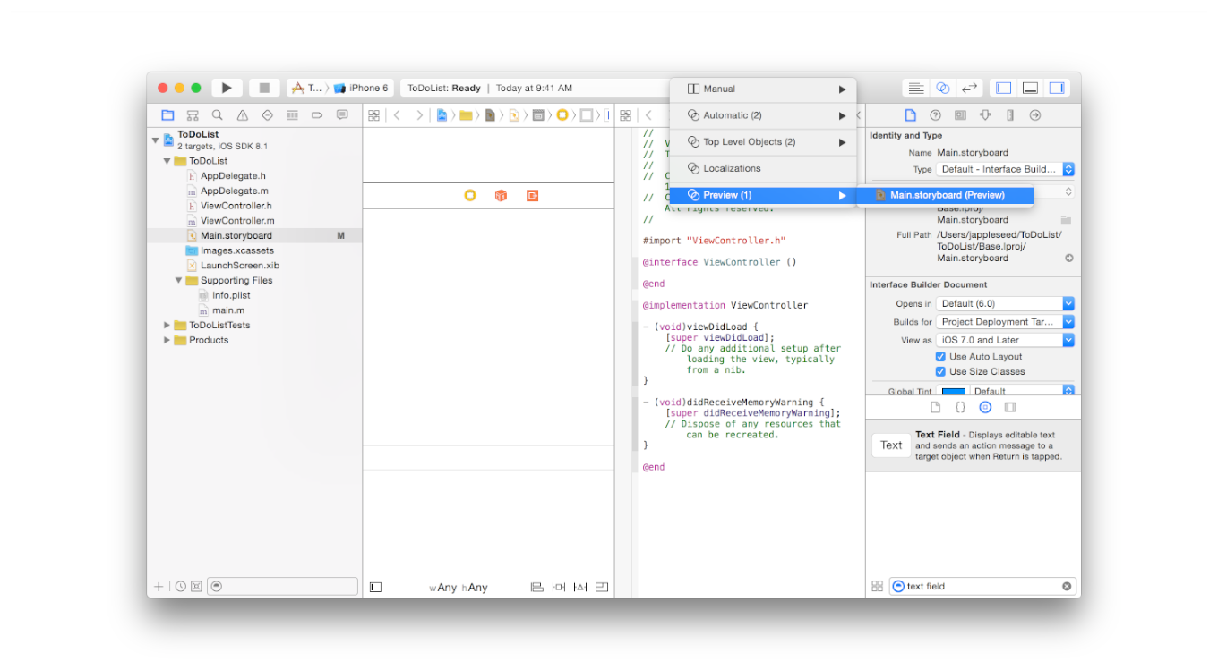Toggle the Use Auto Layout checkbox
The width and height of the screenshot is (1218, 670).
coord(940,357)
